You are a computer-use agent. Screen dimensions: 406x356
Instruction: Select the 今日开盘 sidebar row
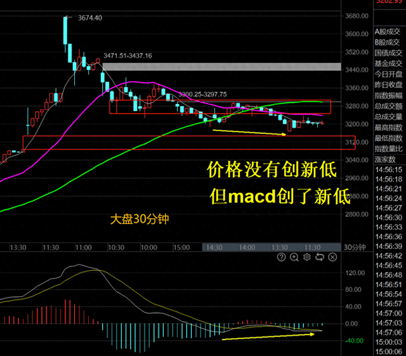pyautogui.click(x=388, y=74)
